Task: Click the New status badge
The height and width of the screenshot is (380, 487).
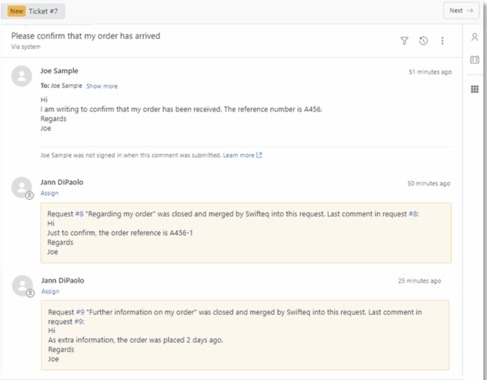Action: coord(16,11)
